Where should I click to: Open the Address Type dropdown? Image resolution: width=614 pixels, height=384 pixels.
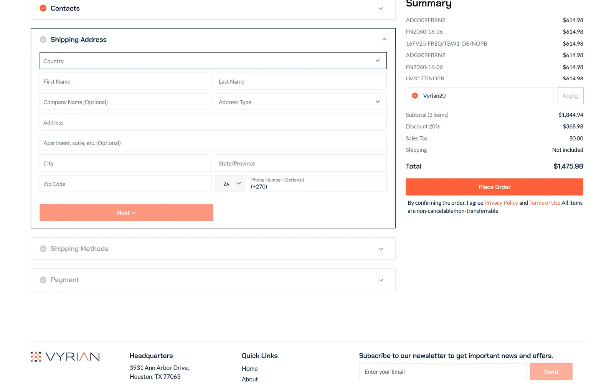pos(300,102)
